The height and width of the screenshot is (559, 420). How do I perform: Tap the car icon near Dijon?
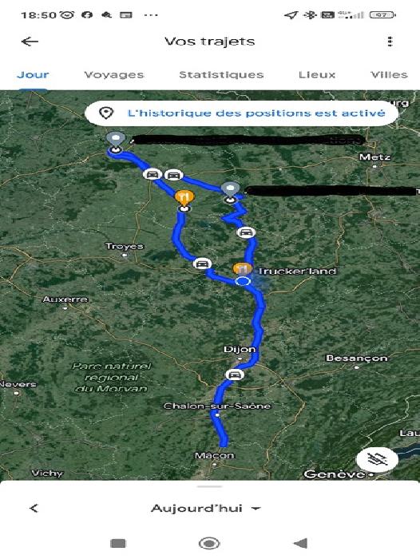[235, 375]
